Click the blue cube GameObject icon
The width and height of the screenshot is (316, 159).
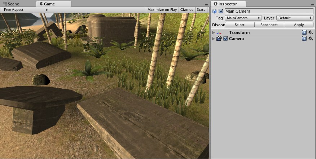point(214,11)
